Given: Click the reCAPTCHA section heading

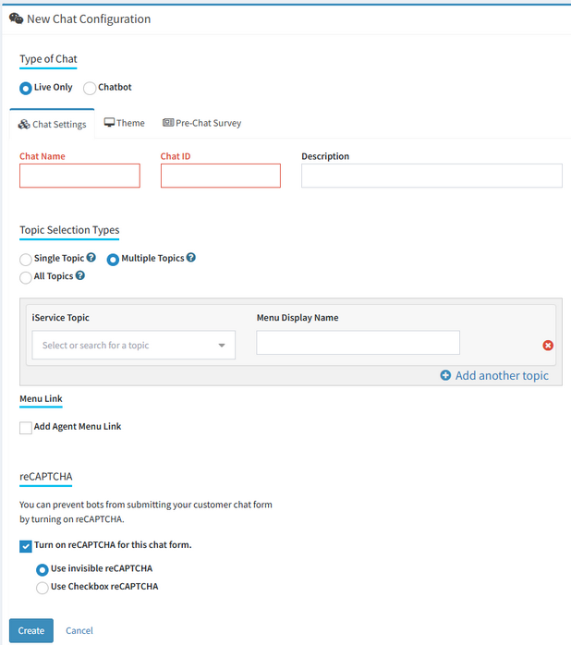Looking at the screenshot, I should (x=46, y=476).
